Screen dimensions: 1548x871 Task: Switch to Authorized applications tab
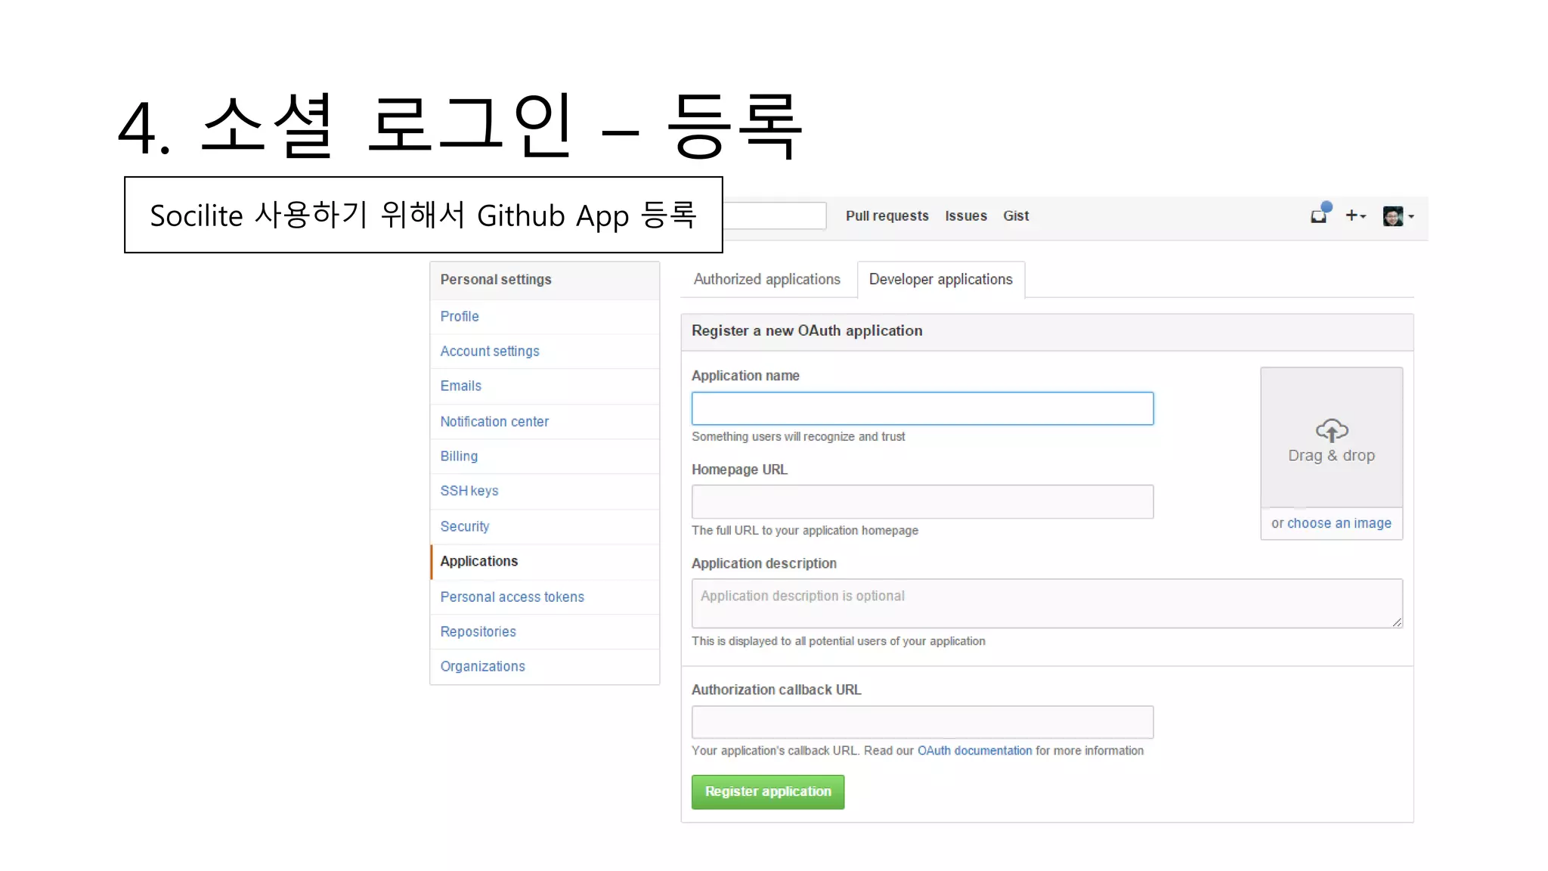(x=766, y=280)
